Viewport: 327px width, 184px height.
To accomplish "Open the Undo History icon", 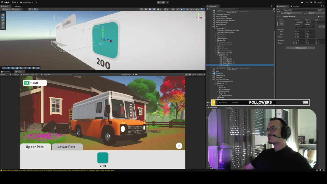I will coord(307,2).
